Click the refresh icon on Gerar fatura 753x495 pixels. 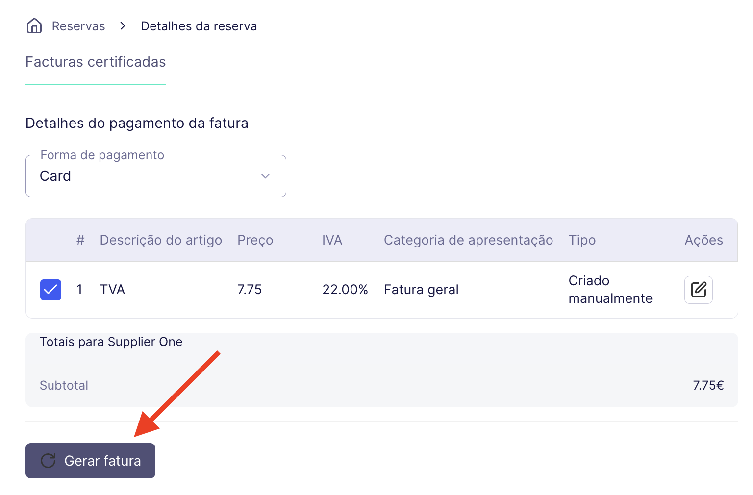coord(48,461)
